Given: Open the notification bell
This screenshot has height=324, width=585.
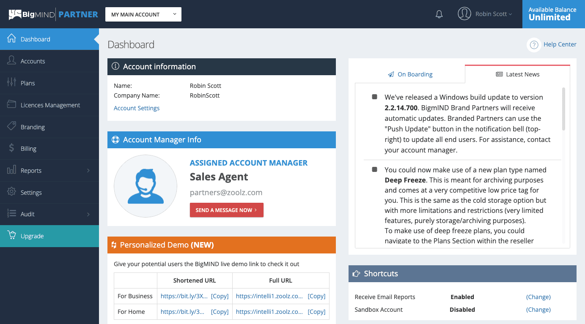Looking at the screenshot, I should pyautogui.click(x=439, y=14).
